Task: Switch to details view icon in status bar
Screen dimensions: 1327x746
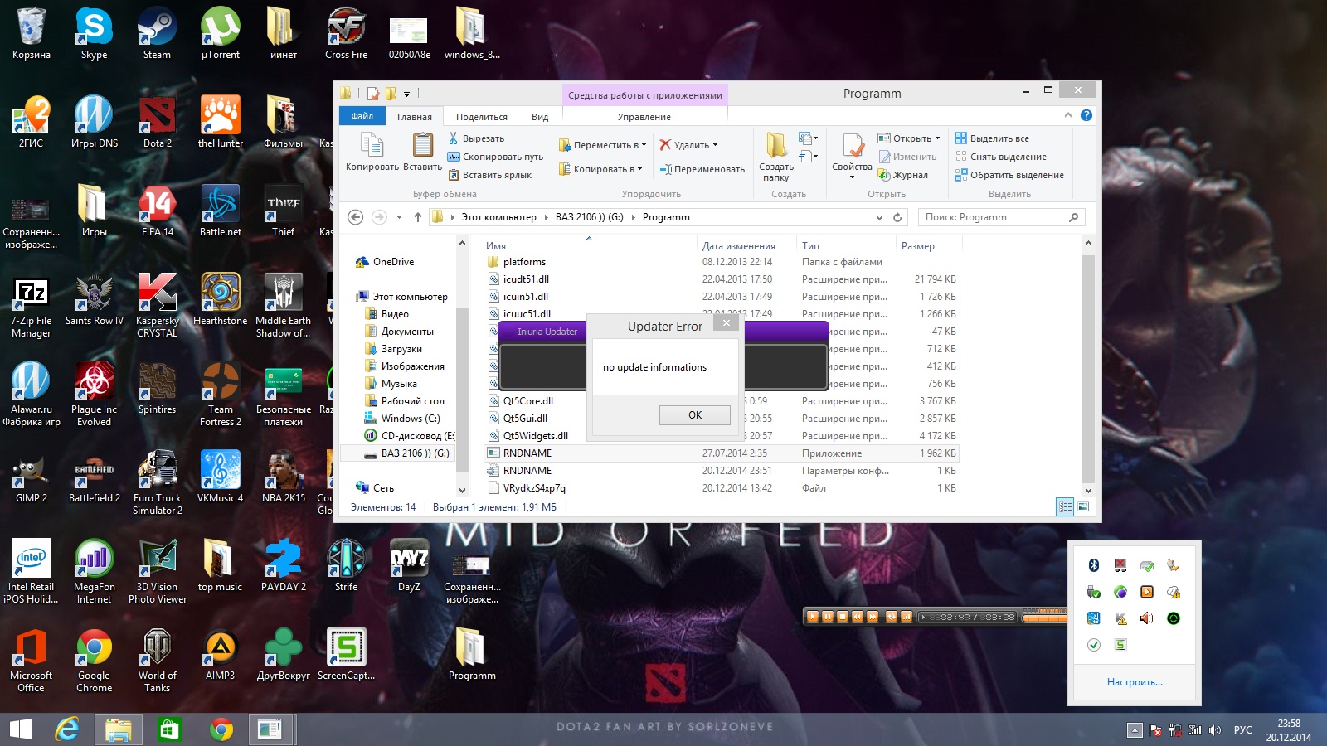Action: (x=1065, y=506)
